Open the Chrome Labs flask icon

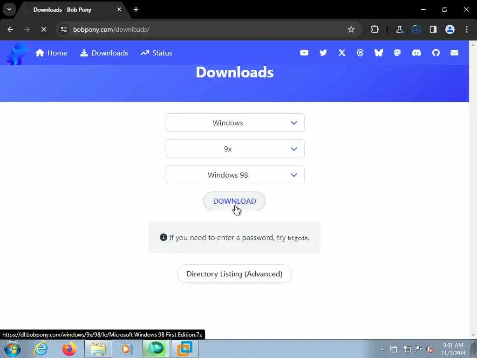399,29
